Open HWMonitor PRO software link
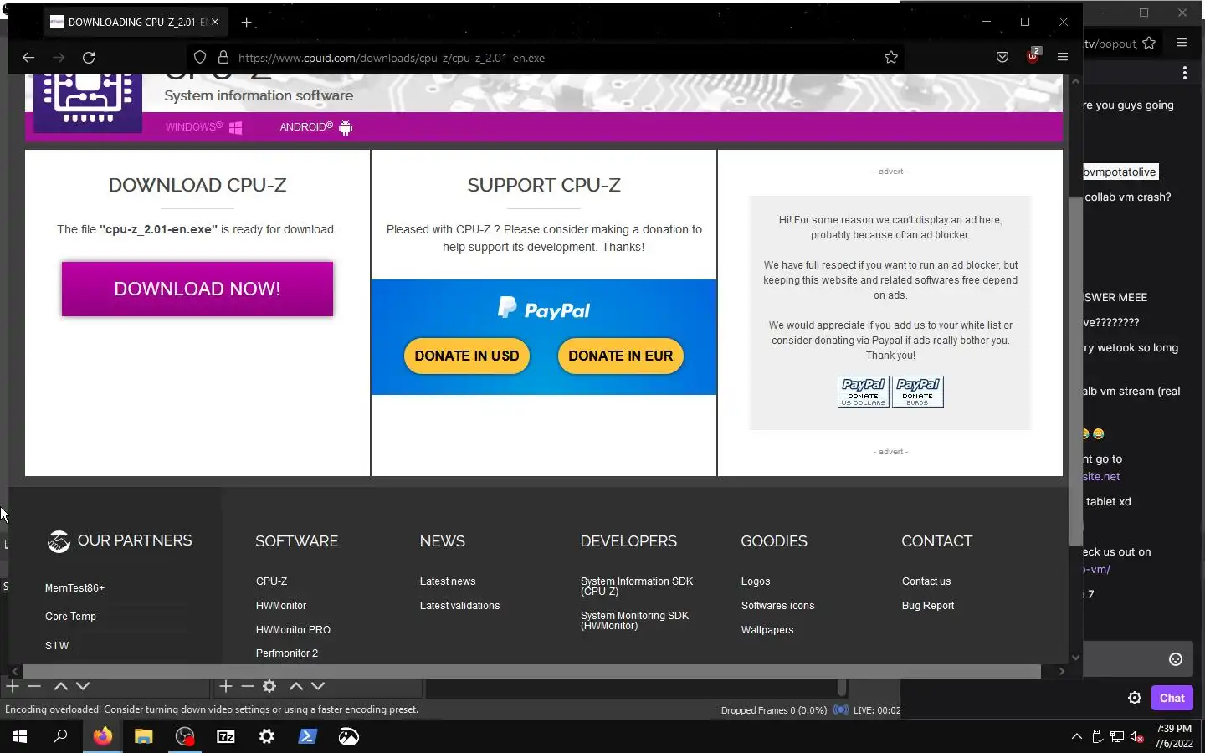Screen dimensions: 1205x753 [293, 630]
